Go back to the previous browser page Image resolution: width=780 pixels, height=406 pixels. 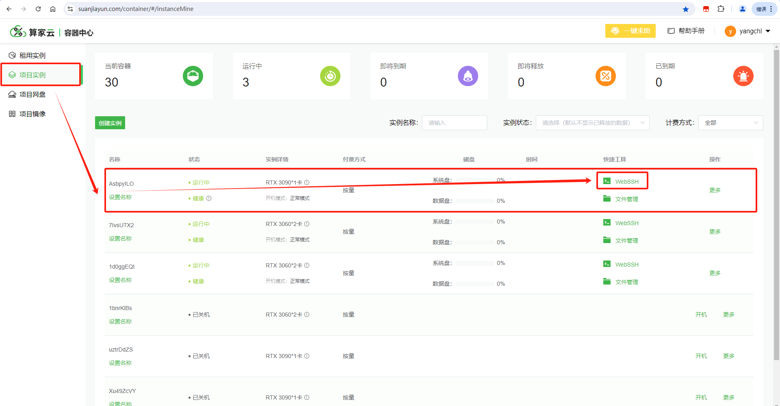click(x=9, y=9)
